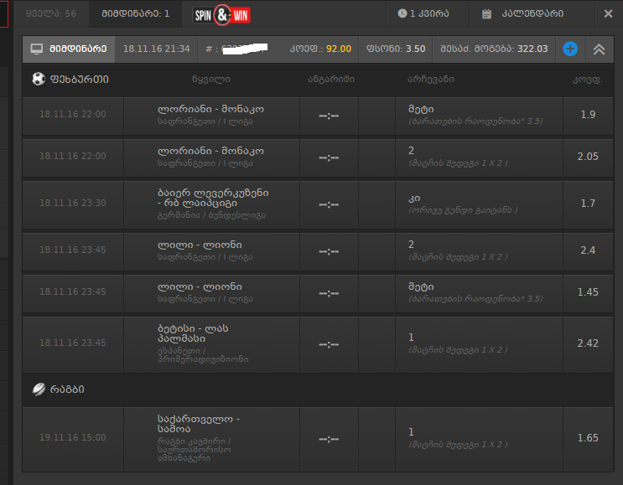
Task: Click the blue plus icon on ticket
Action: [x=570, y=49]
